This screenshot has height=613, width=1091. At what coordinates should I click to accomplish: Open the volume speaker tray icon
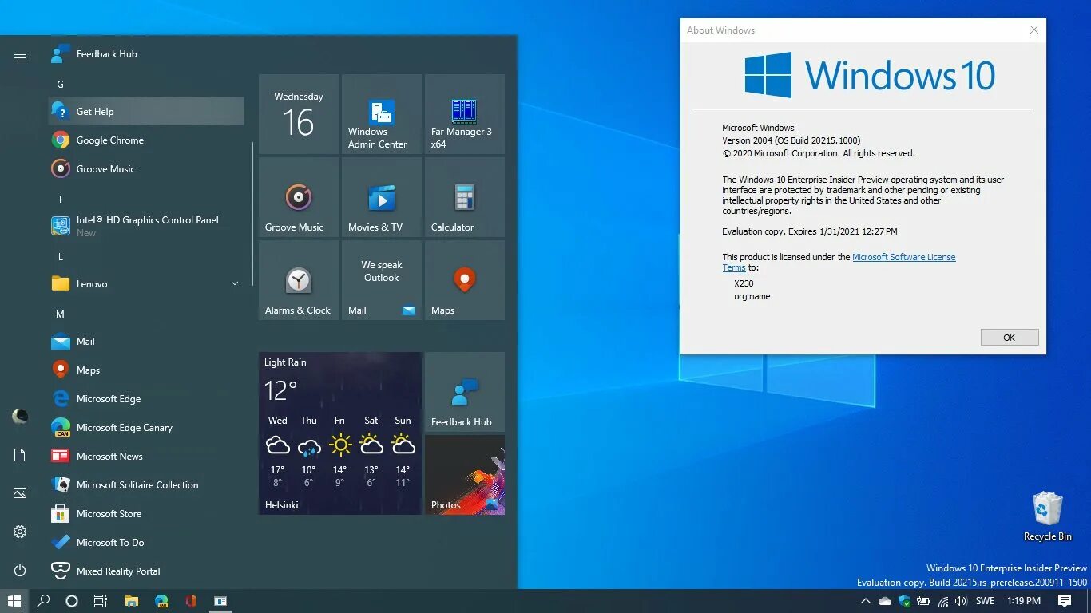pos(961,601)
